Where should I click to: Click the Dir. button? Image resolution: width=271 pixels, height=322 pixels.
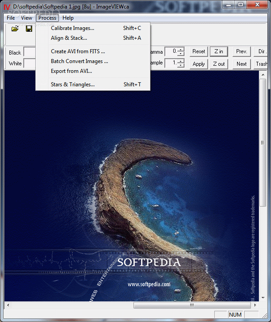coord(261,51)
